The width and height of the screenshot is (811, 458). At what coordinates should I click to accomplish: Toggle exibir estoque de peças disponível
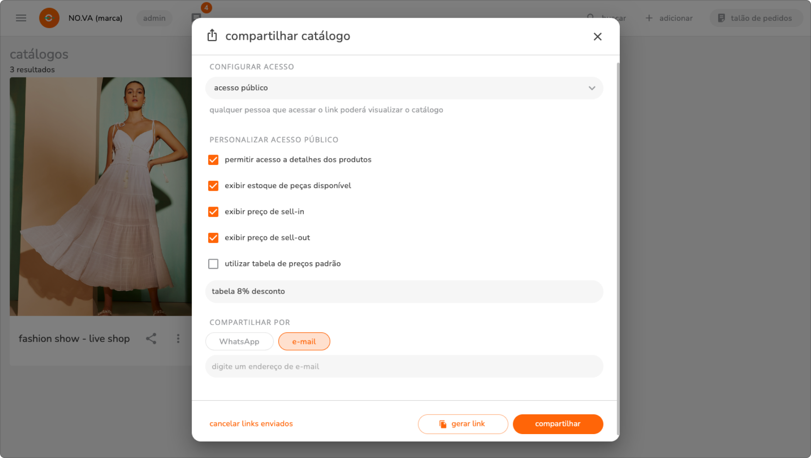click(x=213, y=186)
